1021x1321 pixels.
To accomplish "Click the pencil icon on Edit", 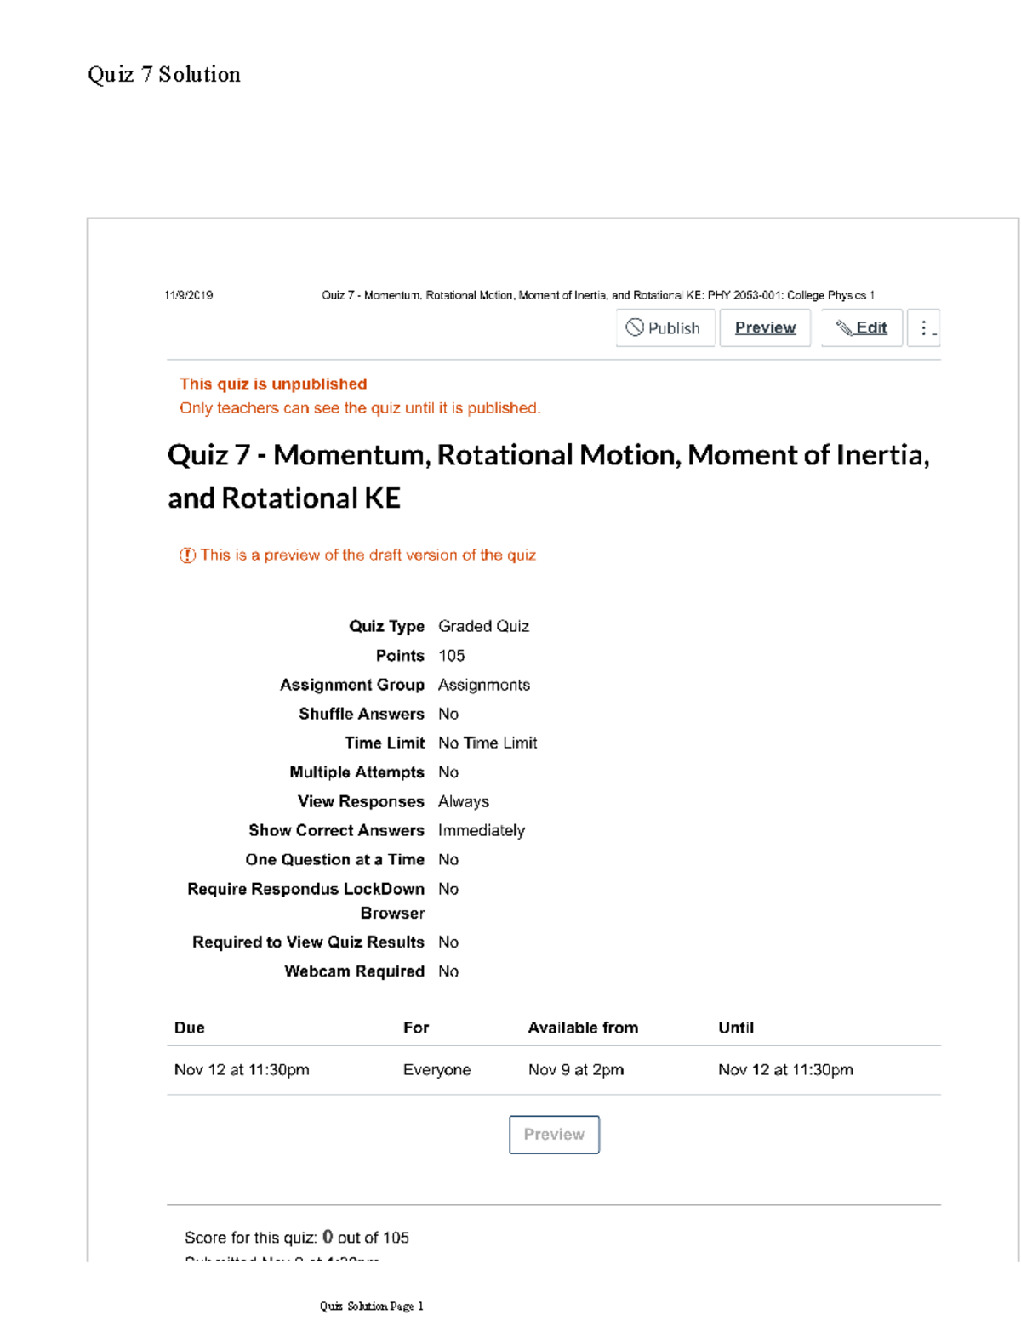I will point(844,327).
